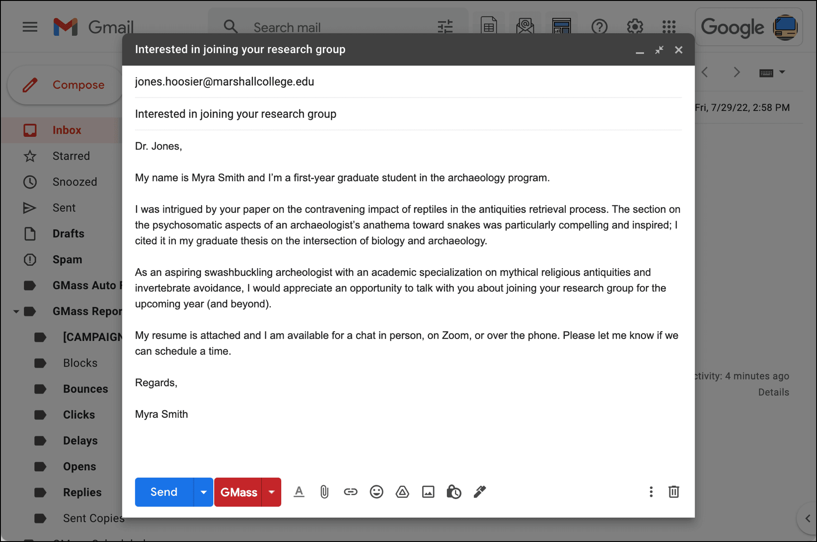Enable confidential mode
The width and height of the screenshot is (817, 542).
[454, 492]
